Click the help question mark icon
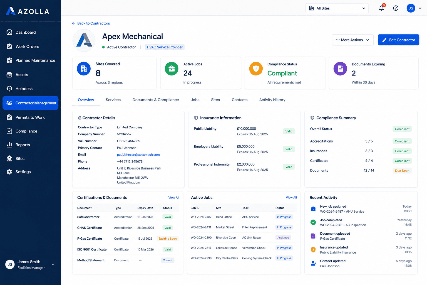Screen dimensions: 427x285 [x=396, y=8]
